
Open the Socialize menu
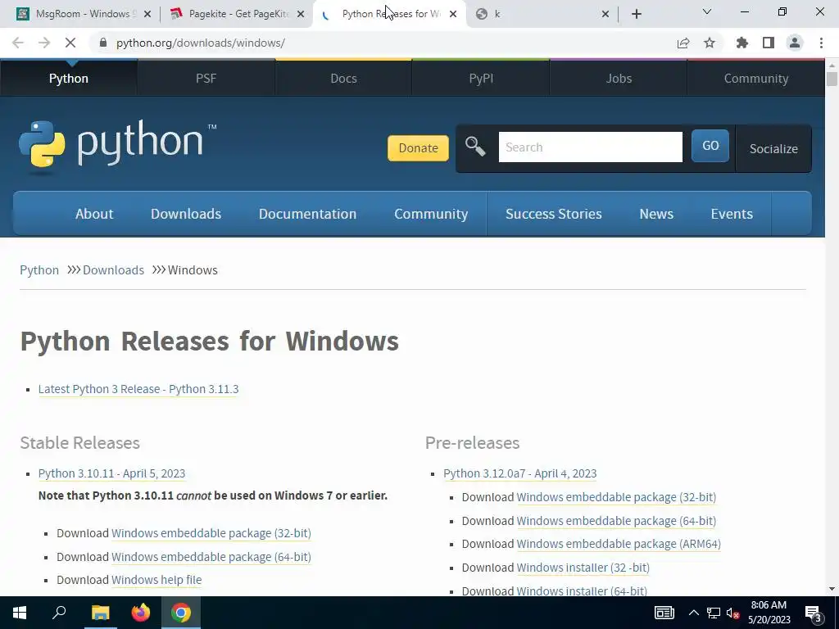pos(773,149)
